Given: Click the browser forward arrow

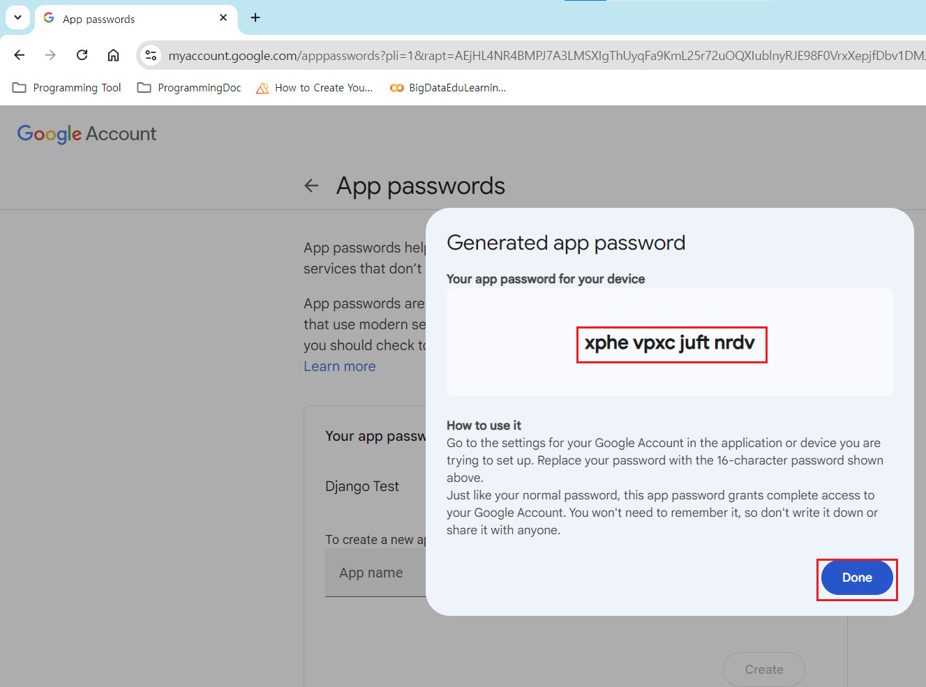Looking at the screenshot, I should pyautogui.click(x=50, y=55).
